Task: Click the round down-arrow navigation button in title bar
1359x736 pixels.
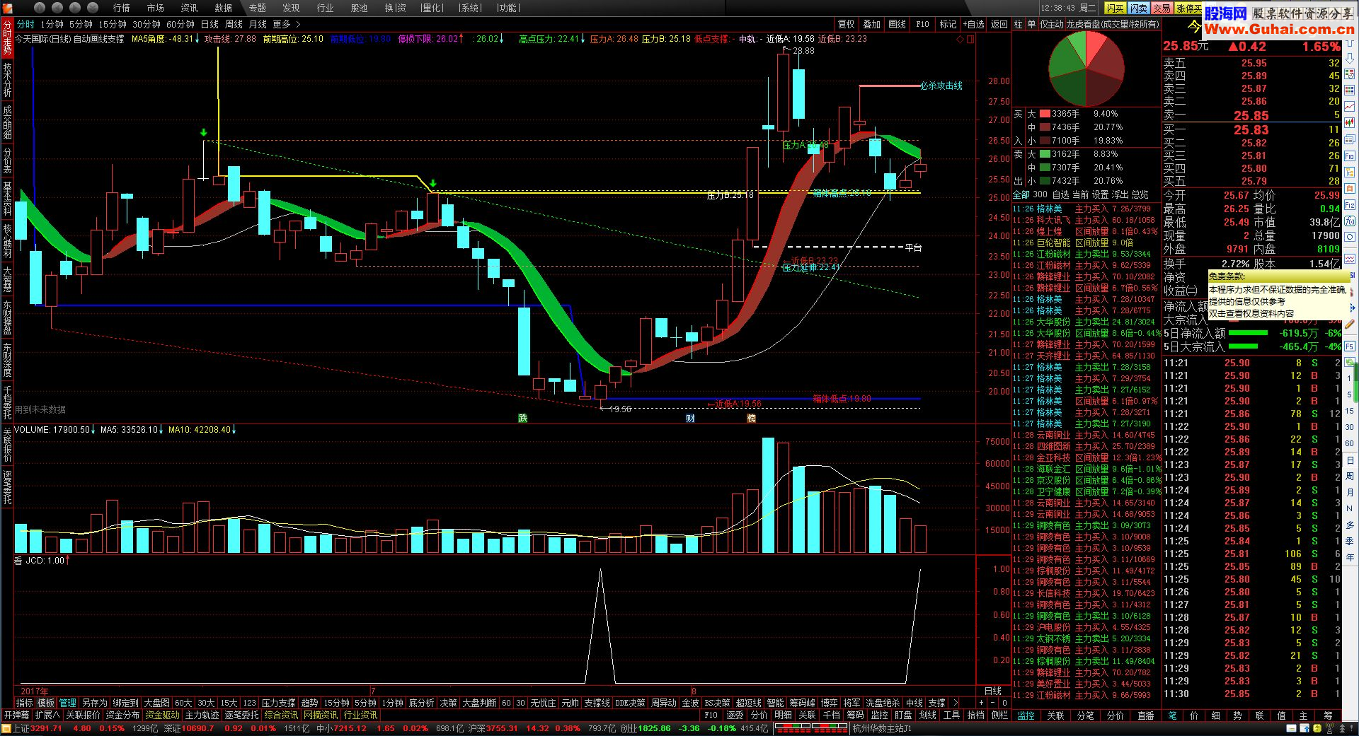Action: [x=93, y=7]
